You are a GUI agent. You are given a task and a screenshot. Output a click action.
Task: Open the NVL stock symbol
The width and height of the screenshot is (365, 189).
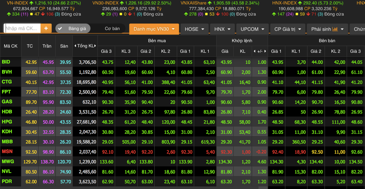(7, 171)
